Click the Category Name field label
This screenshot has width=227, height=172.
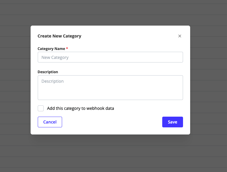[51, 49]
